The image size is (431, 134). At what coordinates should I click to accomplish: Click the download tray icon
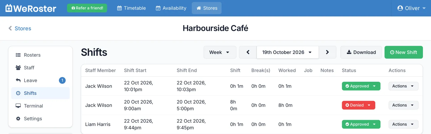[349, 52]
